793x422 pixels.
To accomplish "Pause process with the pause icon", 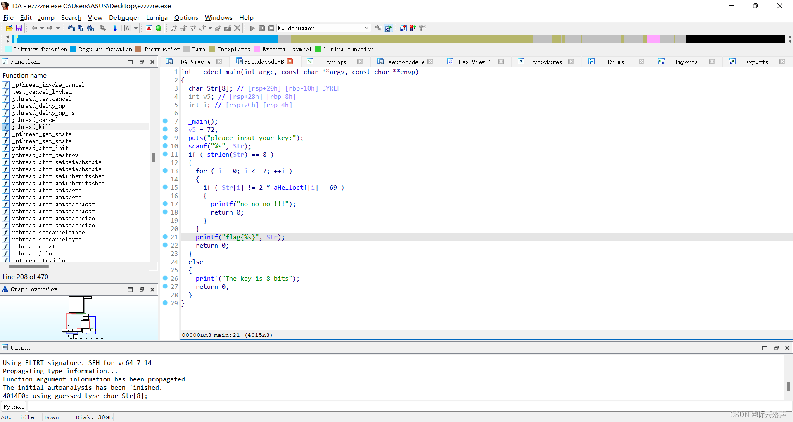I will [x=262, y=28].
